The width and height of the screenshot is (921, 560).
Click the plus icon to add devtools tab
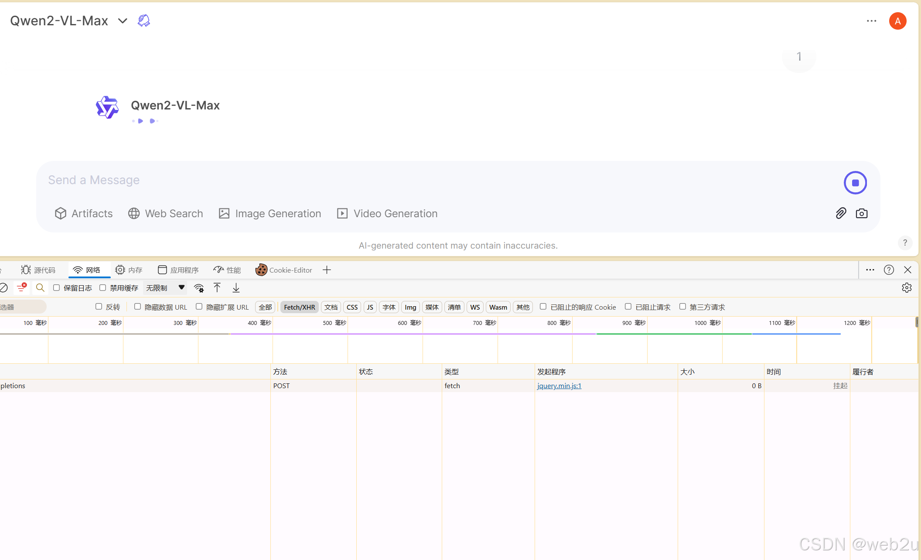click(x=327, y=270)
